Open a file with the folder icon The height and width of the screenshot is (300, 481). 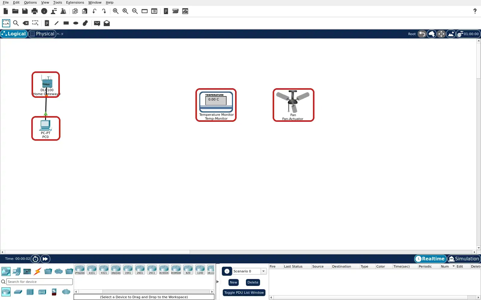point(15,11)
